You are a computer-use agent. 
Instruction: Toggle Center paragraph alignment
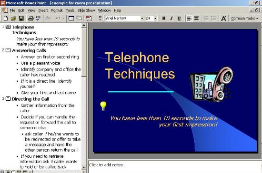point(196,19)
